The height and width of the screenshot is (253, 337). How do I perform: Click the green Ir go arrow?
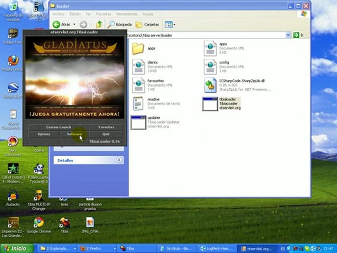point(296,35)
